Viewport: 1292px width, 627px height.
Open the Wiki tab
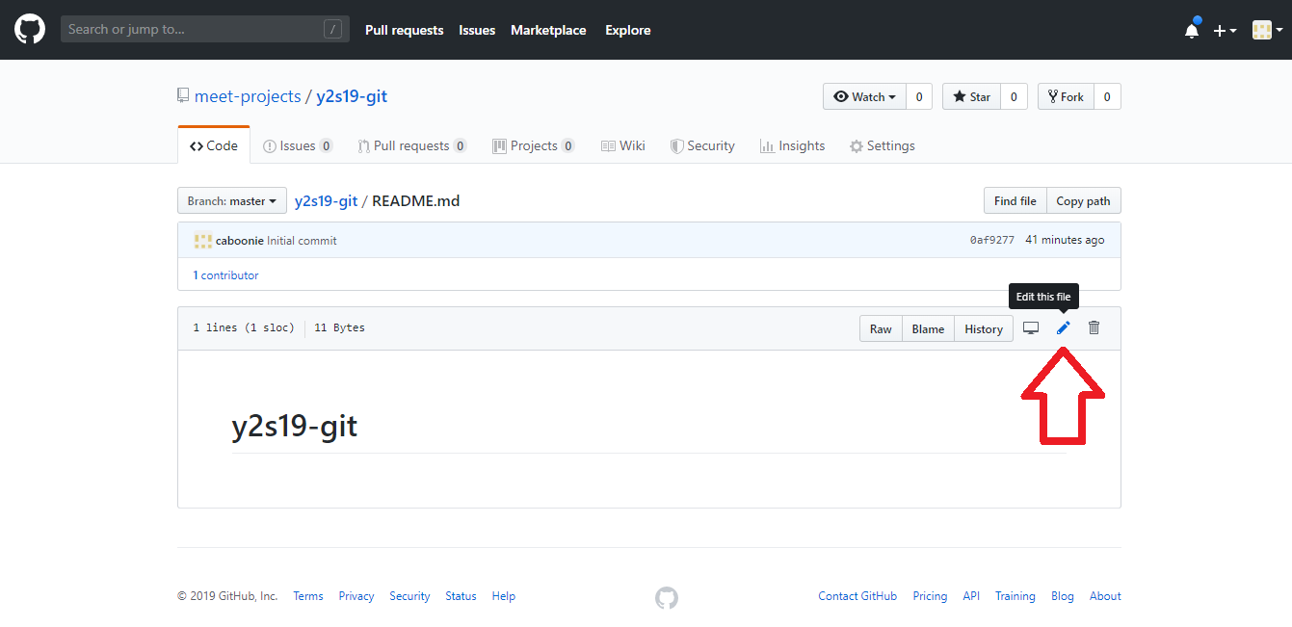(623, 145)
